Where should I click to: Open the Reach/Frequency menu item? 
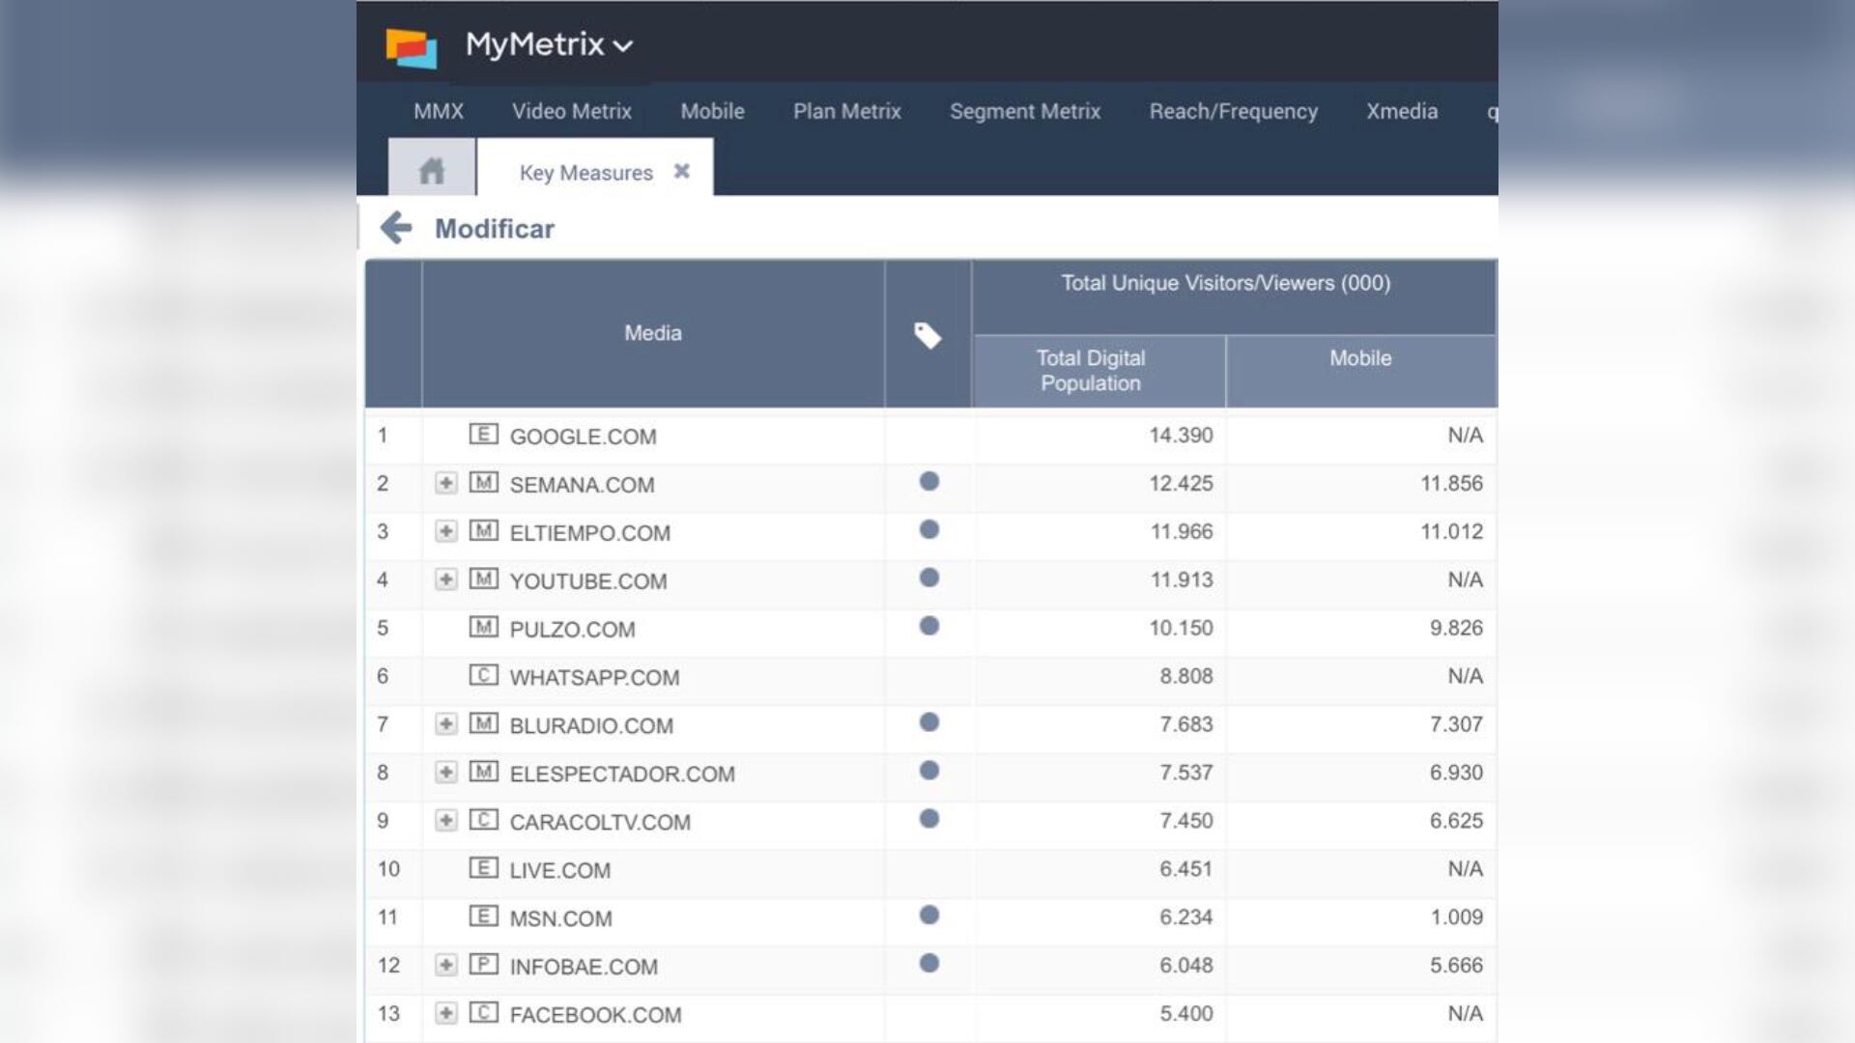[1232, 111]
